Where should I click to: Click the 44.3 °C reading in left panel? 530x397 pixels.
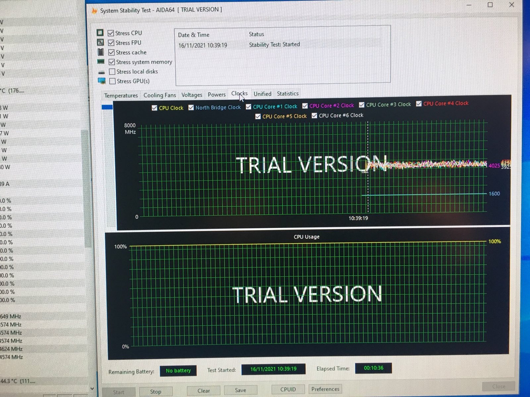click(x=18, y=381)
